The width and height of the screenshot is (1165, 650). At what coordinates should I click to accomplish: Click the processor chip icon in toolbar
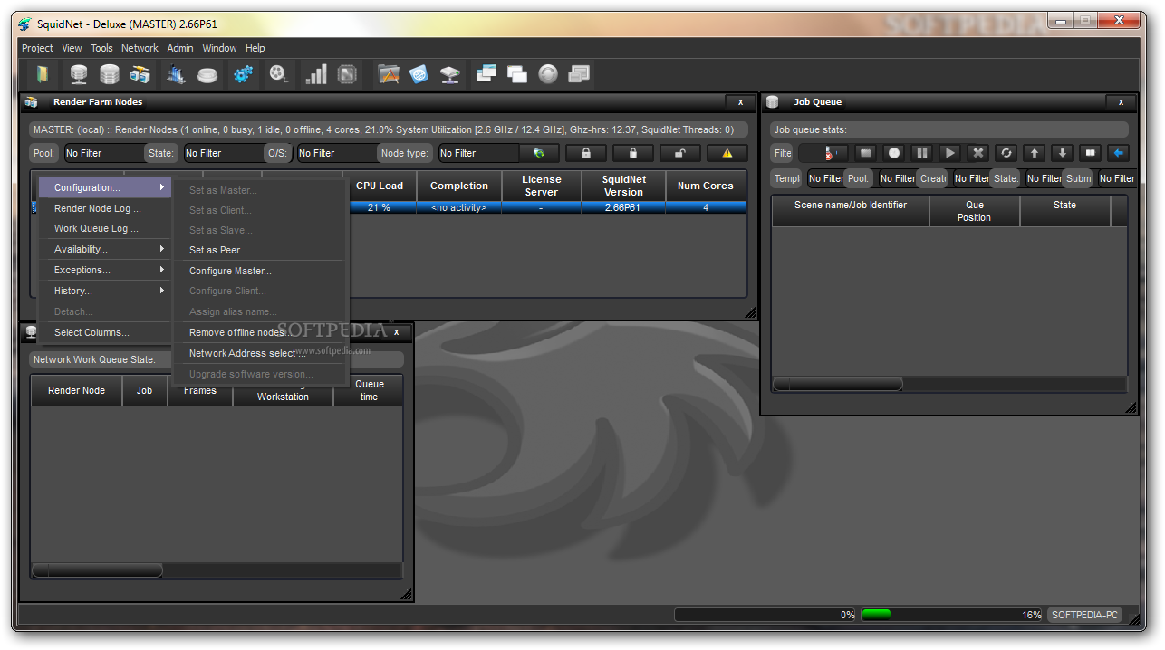click(x=347, y=74)
